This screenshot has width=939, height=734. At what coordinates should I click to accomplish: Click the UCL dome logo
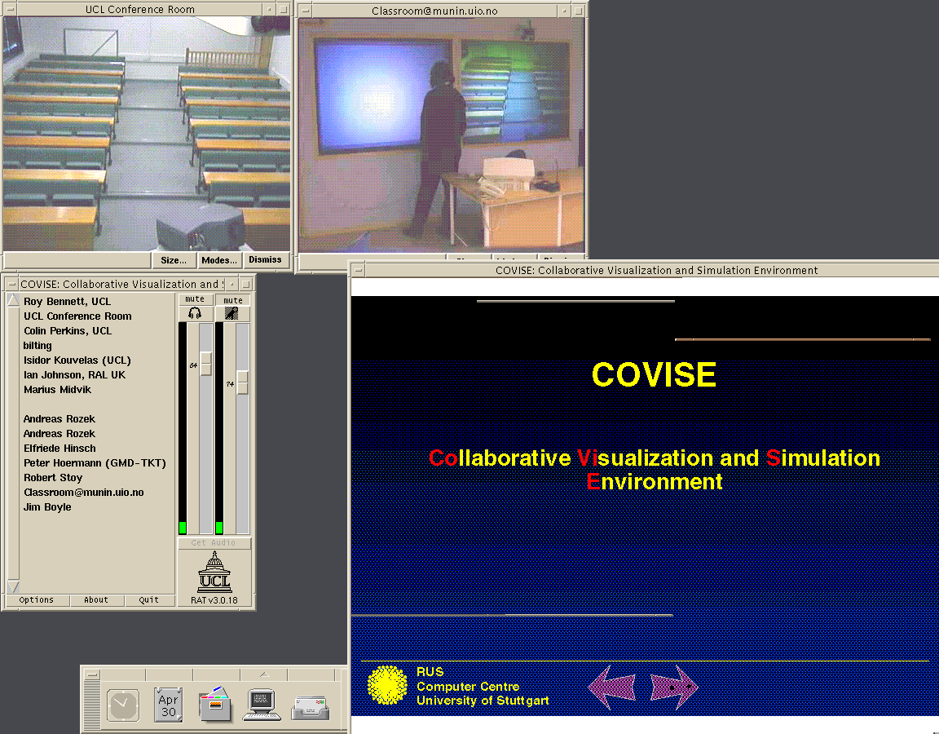click(x=214, y=572)
